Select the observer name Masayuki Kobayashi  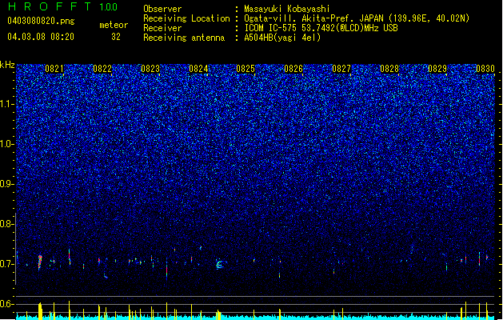click(x=287, y=9)
